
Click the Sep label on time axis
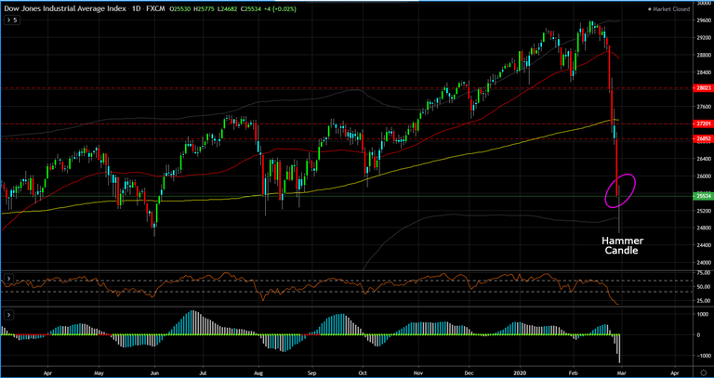tap(311, 372)
